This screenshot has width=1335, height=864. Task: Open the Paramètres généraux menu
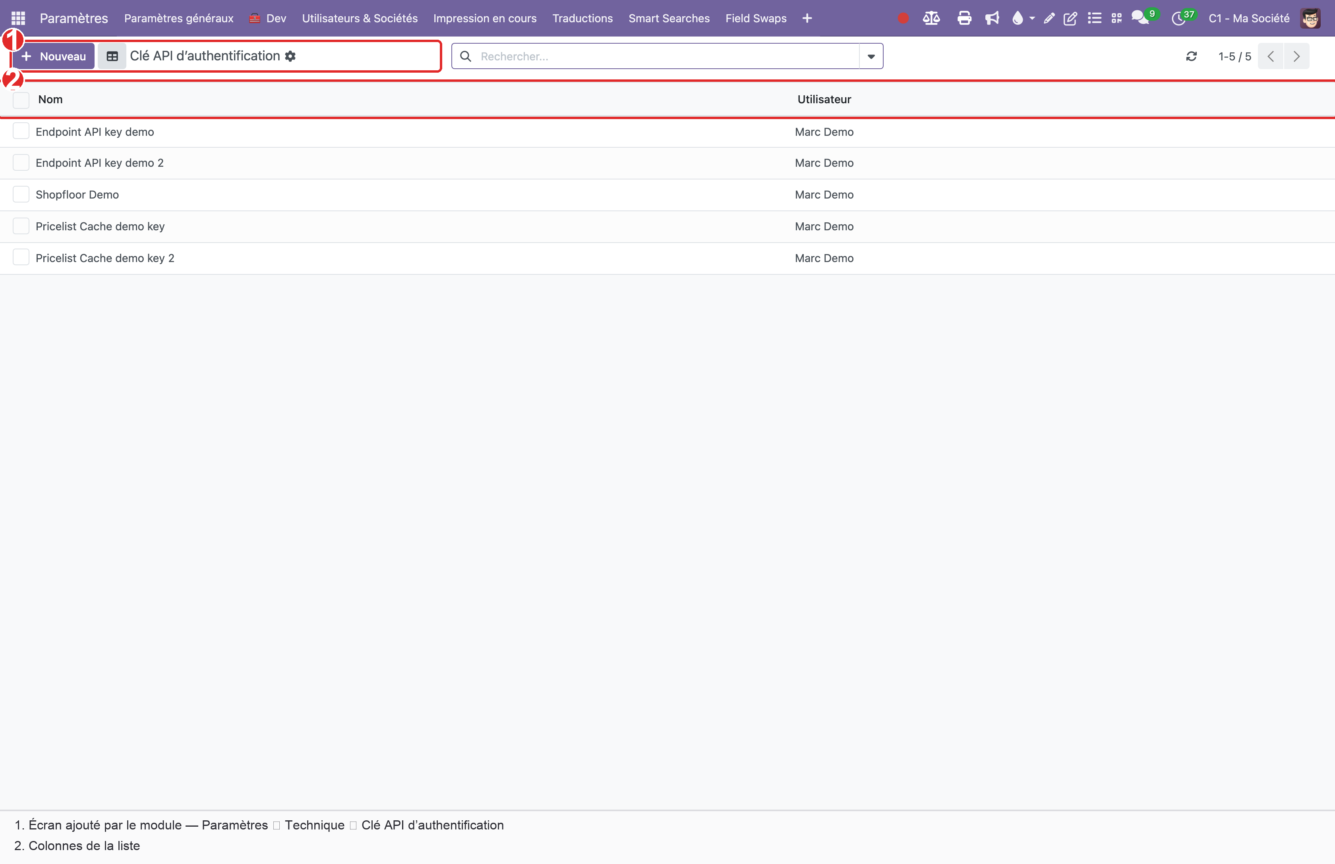tap(178, 18)
